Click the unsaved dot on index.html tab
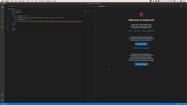 tap(15, 6)
